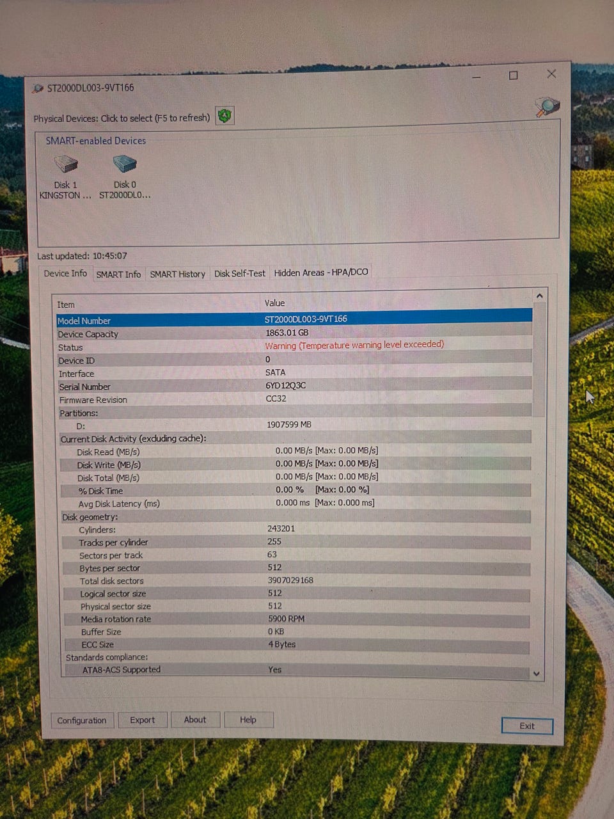Select the ATA8-ACS Supported row
Image resolution: width=614 pixels, height=819 pixels.
click(296, 670)
